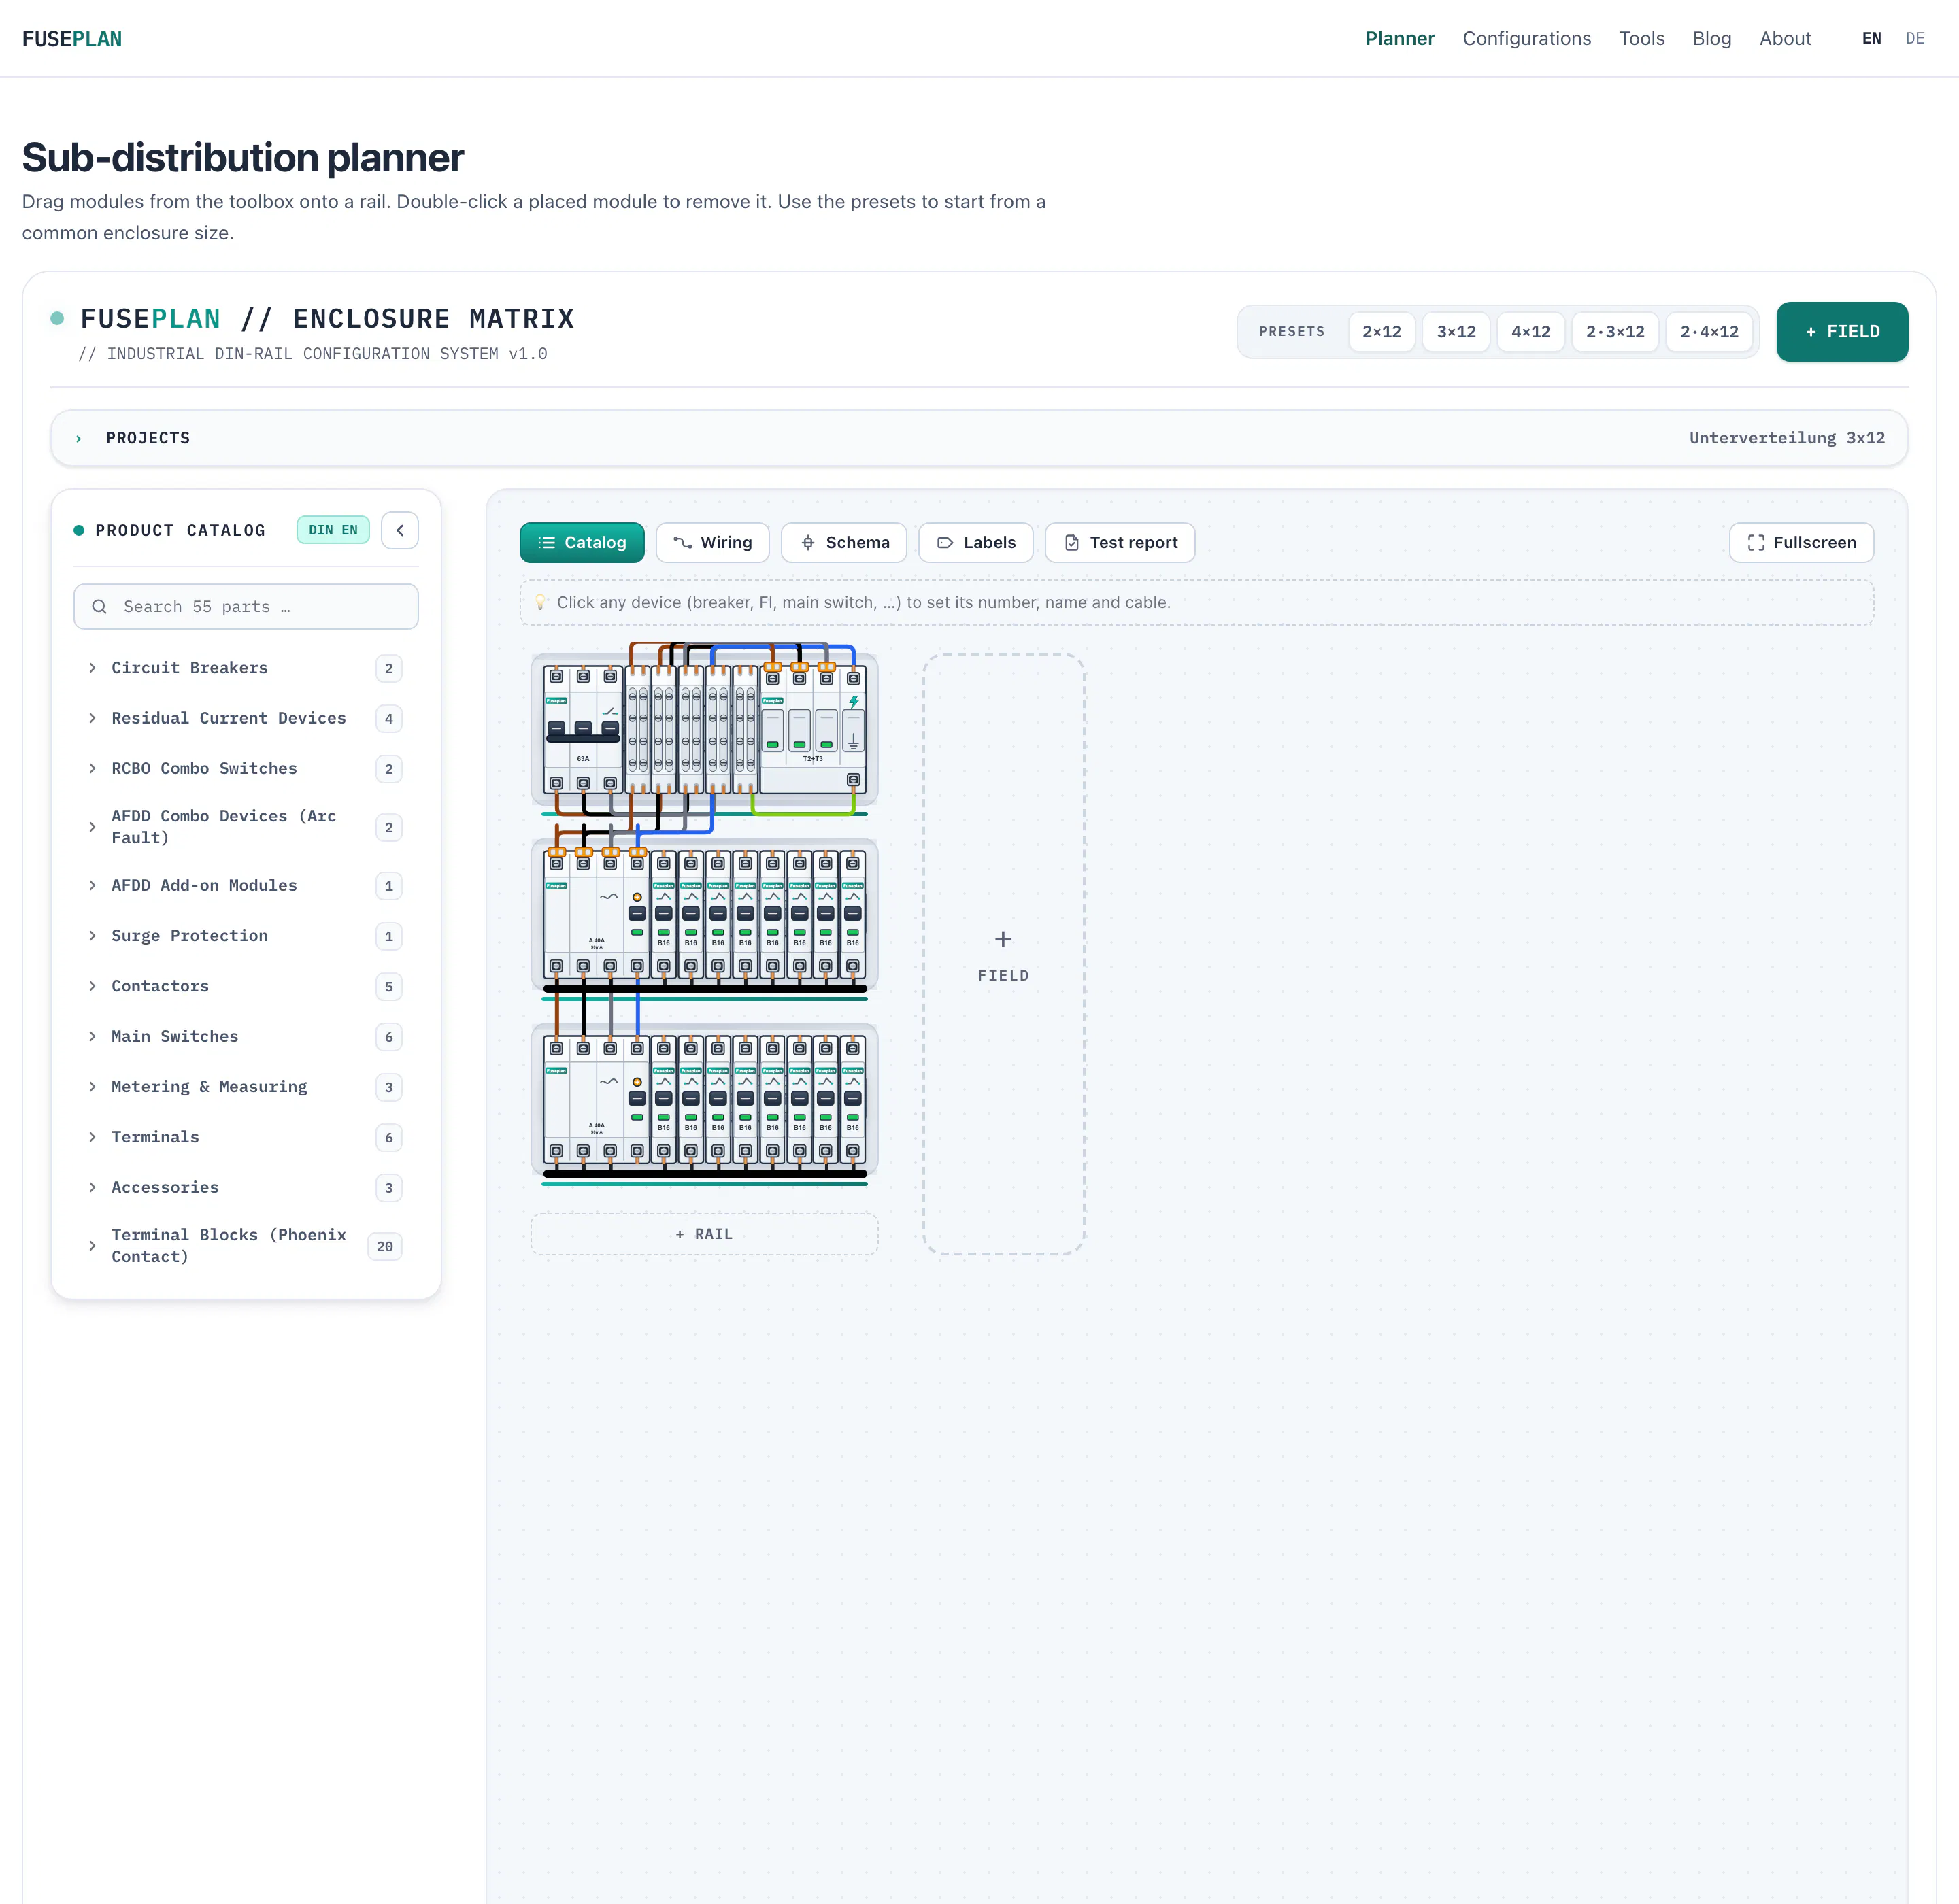Select the T2+T3 surge protection device
Image resolution: width=1959 pixels, height=1904 pixels.
812,729
